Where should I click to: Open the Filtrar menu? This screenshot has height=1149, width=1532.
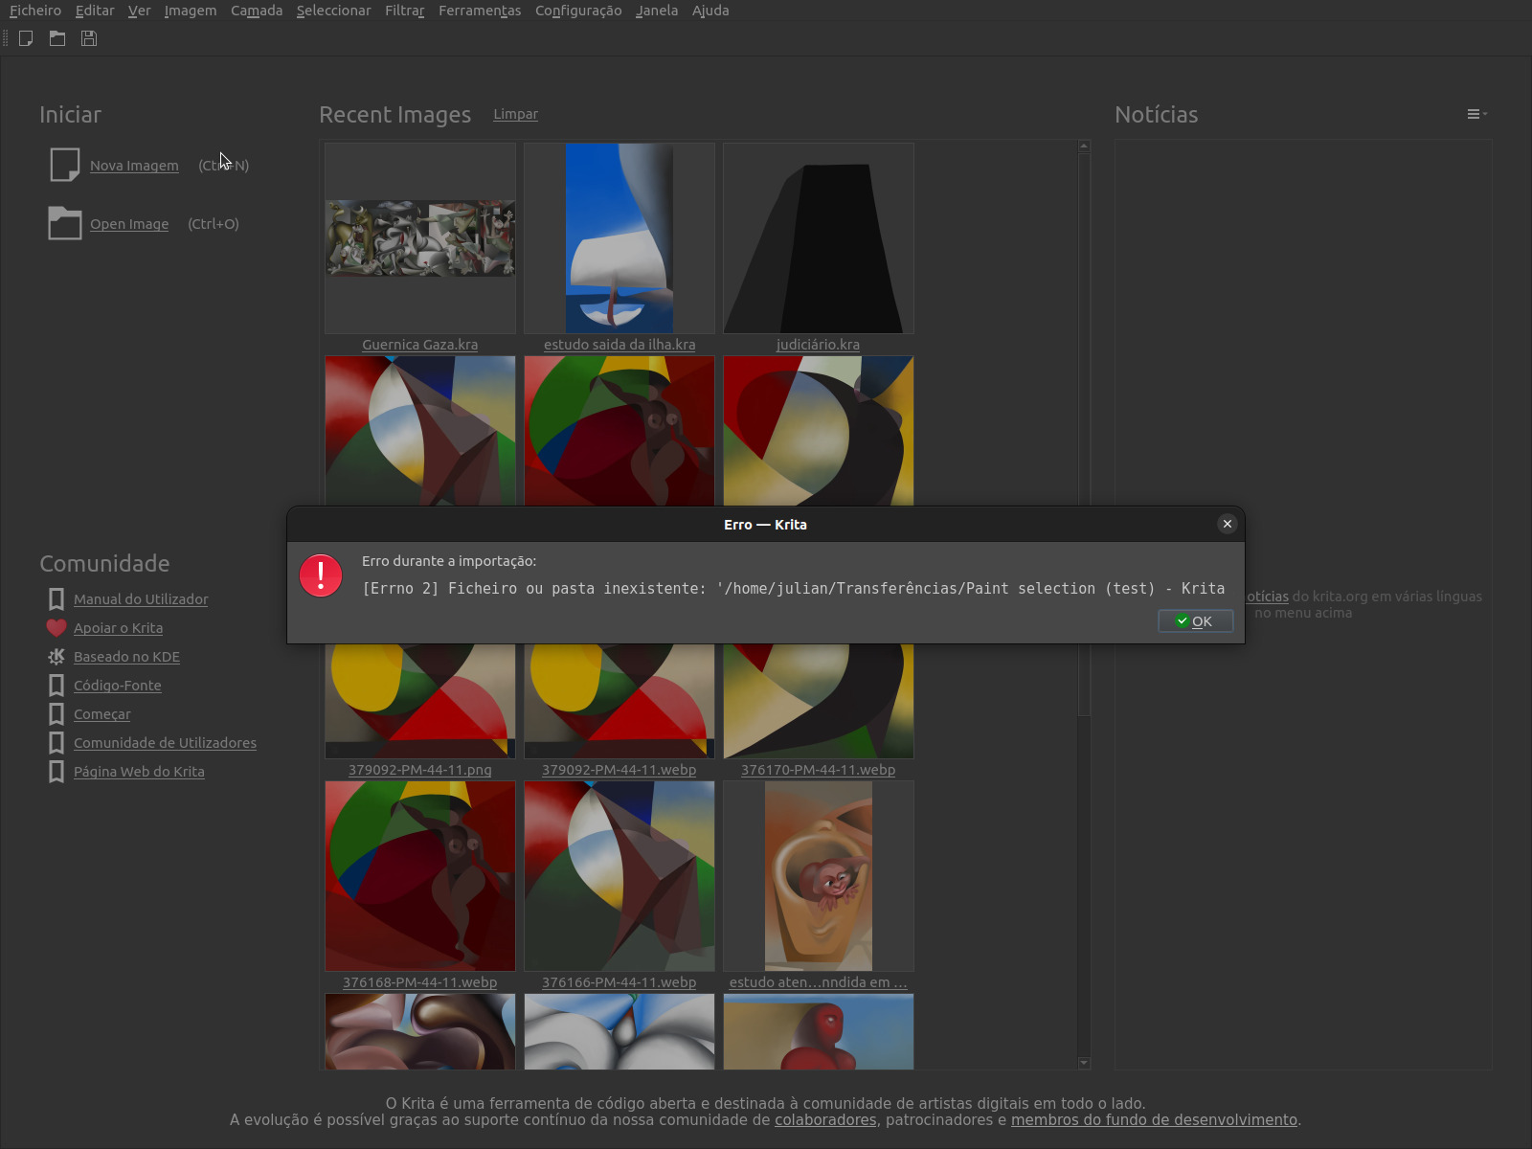point(404,11)
